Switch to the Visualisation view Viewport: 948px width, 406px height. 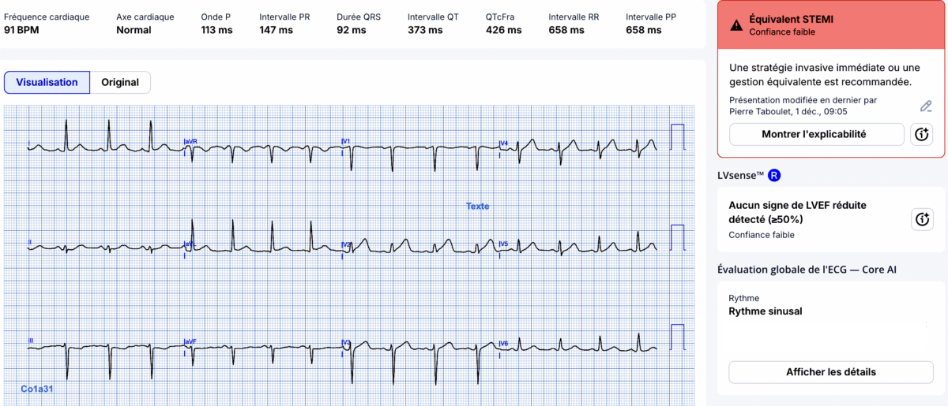click(x=47, y=83)
